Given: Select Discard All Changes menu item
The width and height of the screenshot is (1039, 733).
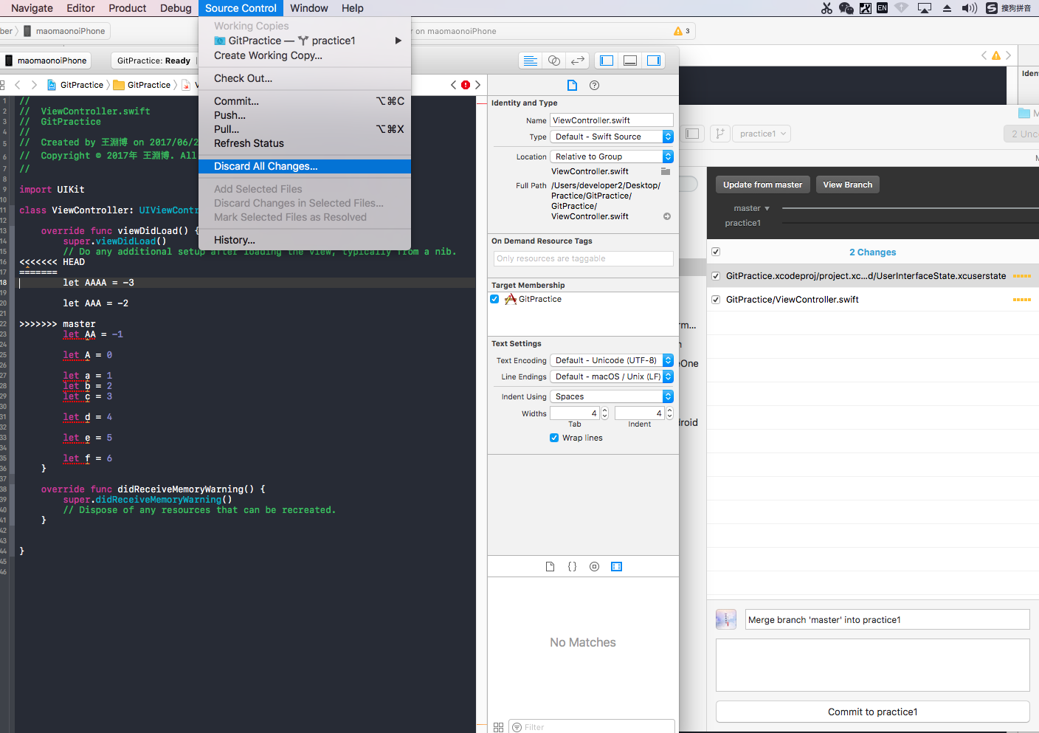Looking at the screenshot, I should (x=305, y=166).
